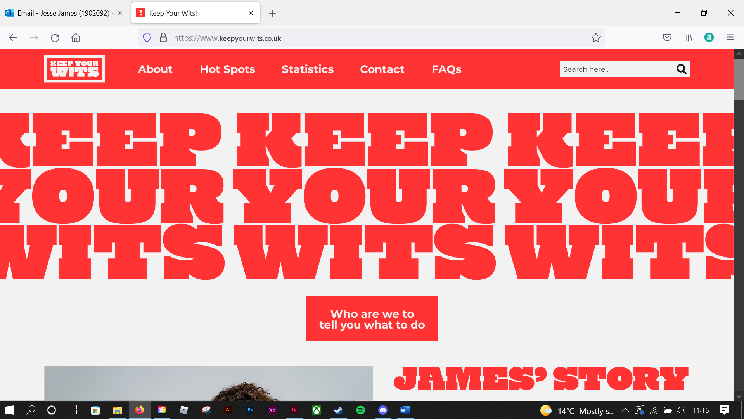Open Wi-Fi network settings tray icon
This screenshot has width=744, height=419.
click(x=654, y=410)
